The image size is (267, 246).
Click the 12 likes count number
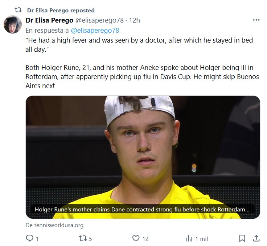145,239
